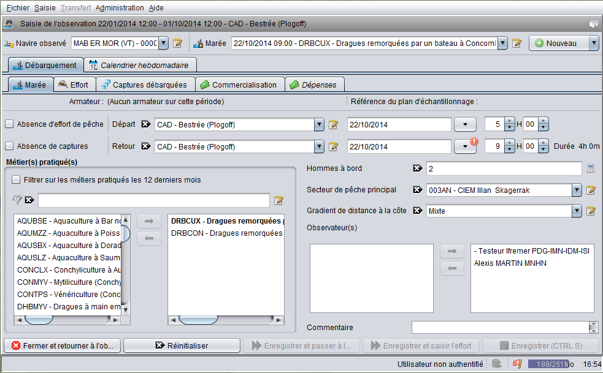Click edit icon beside Marée dropdown
This screenshot has width=603, height=373.
click(x=517, y=43)
